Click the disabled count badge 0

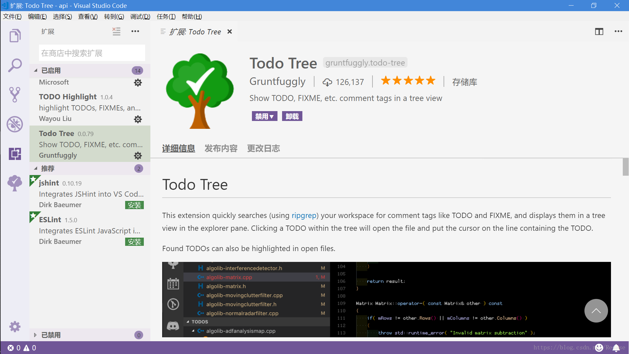[x=139, y=335]
